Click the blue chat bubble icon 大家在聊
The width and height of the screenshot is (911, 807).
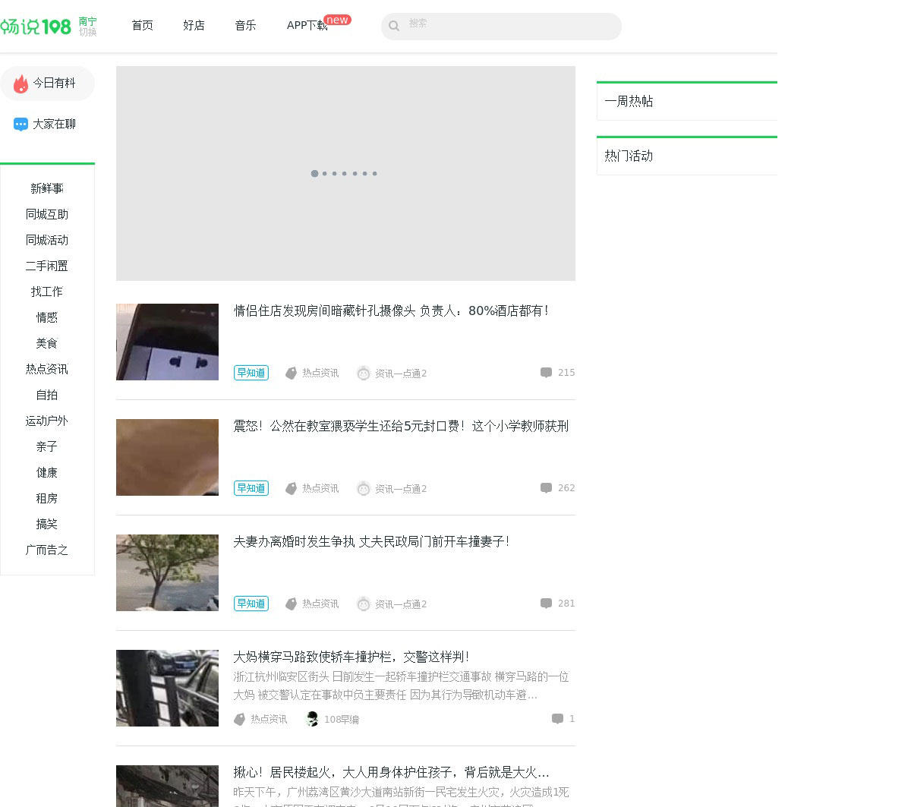(x=20, y=125)
